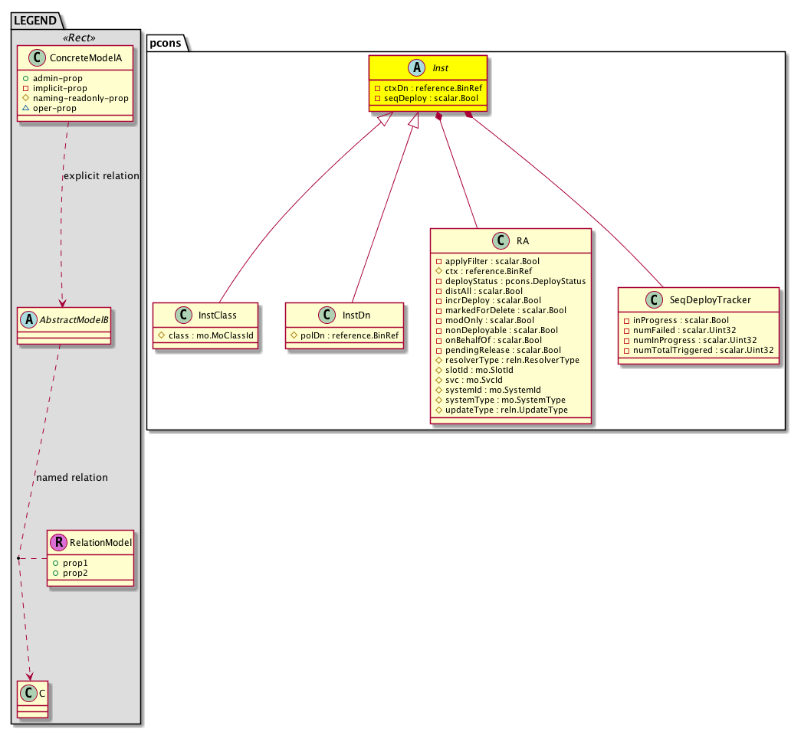Click the yellow Inst class header
The height and width of the screenshot is (732, 801).
pyautogui.click(x=428, y=68)
